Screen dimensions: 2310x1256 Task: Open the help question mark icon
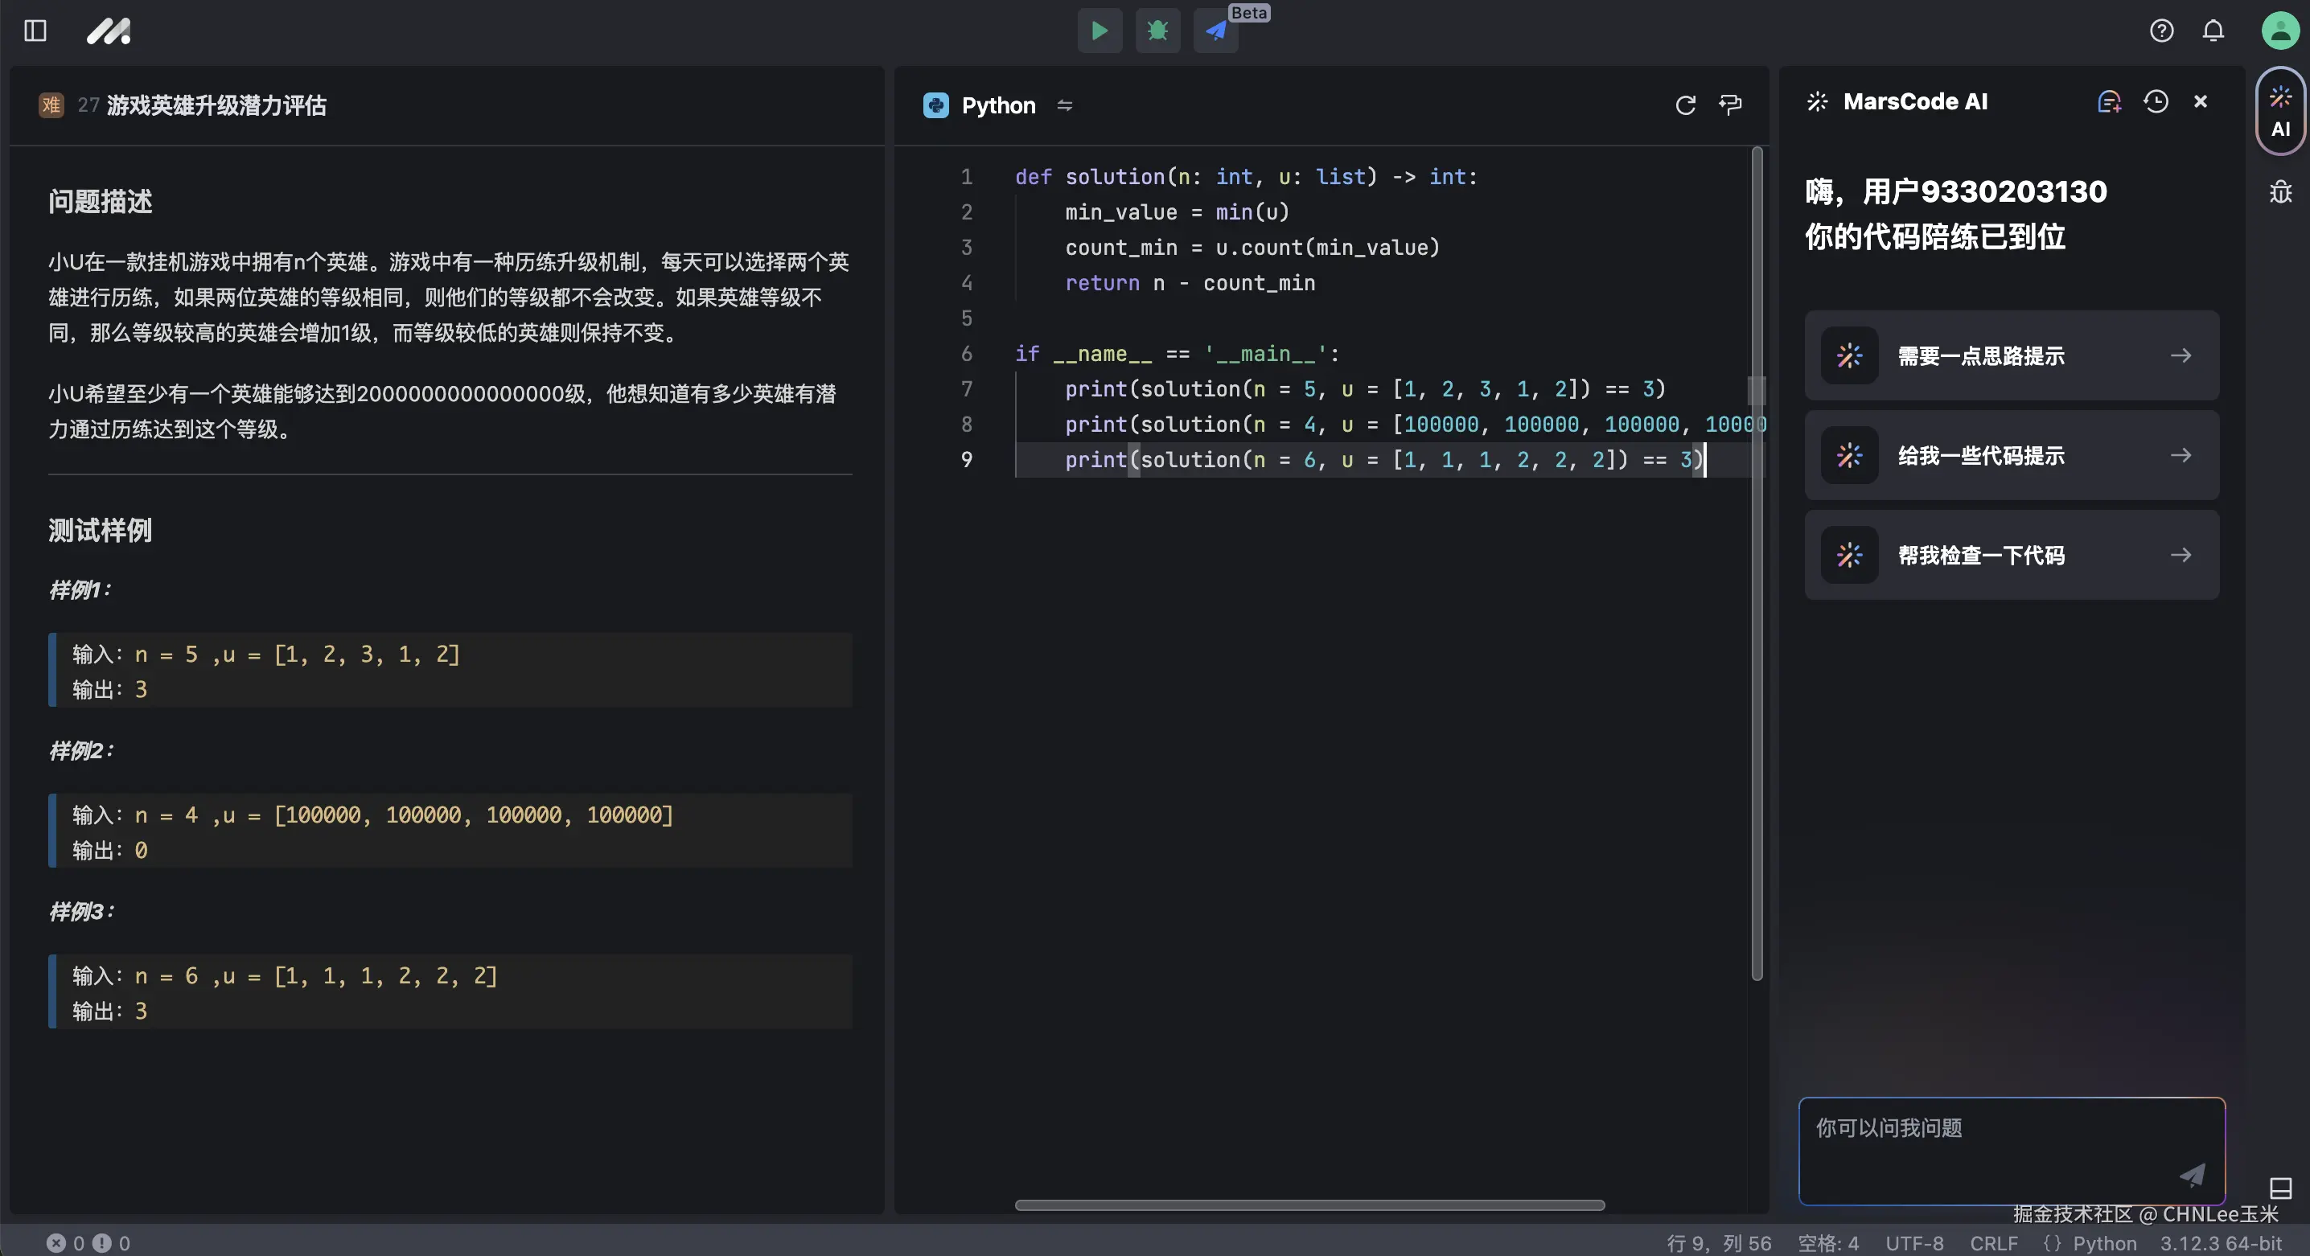[x=2161, y=31]
